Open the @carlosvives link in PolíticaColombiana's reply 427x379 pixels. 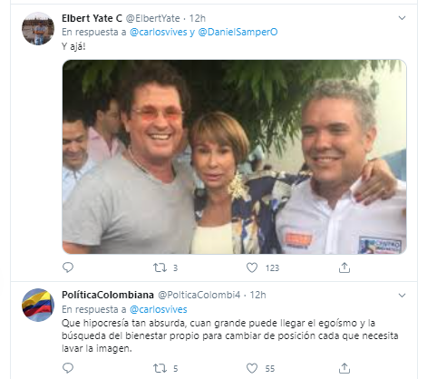(x=159, y=309)
